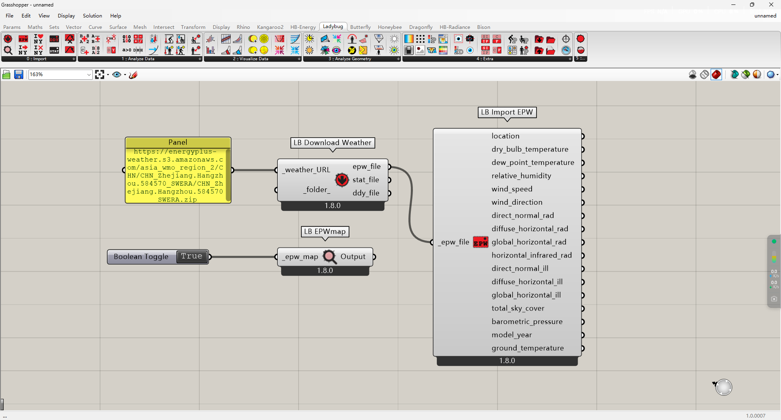
Task: Open the zoom level dropdown showing 163%
Action: (x=89, y=74)
